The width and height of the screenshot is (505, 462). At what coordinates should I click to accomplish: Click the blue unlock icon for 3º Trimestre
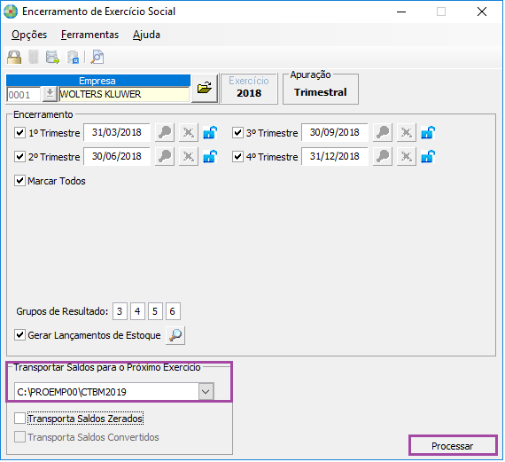(428, 132)
